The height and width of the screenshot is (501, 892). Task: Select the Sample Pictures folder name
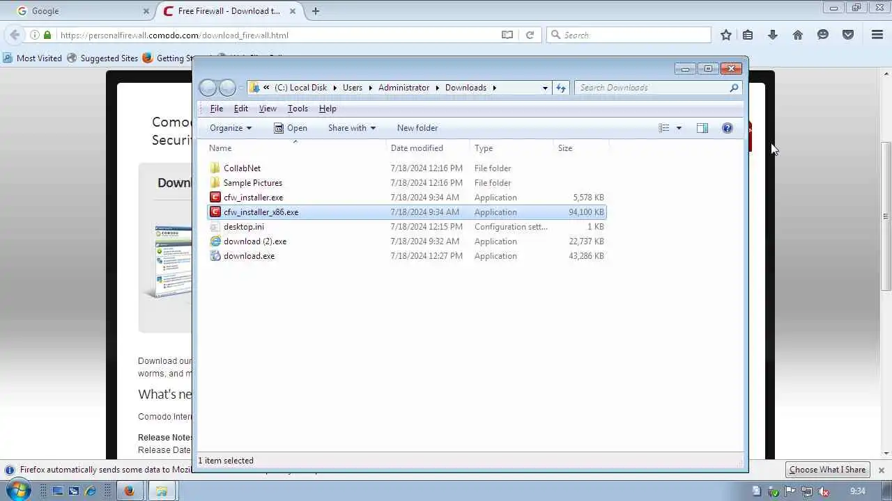(x=253, y=183)
